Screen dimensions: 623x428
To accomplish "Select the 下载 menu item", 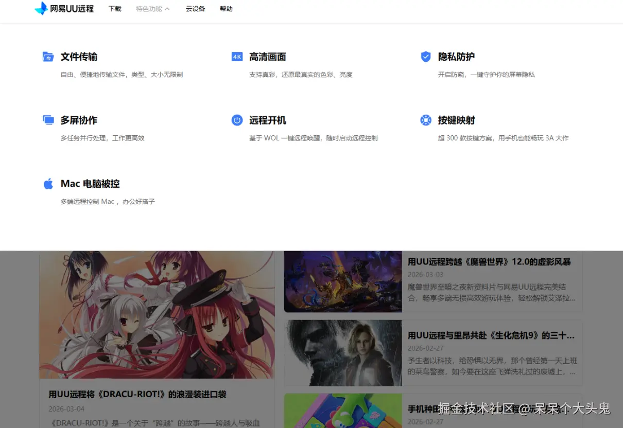I will pyautogui.click(x=115, y=9).
